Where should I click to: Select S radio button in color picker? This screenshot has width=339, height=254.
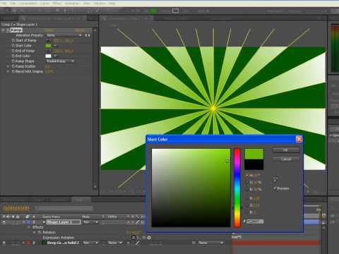click(247, 182)
